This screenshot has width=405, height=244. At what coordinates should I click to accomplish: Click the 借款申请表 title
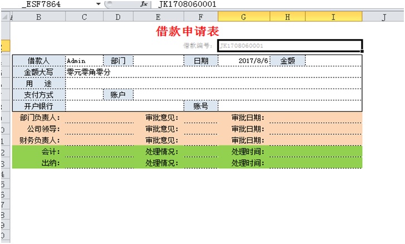pos(187,31)
